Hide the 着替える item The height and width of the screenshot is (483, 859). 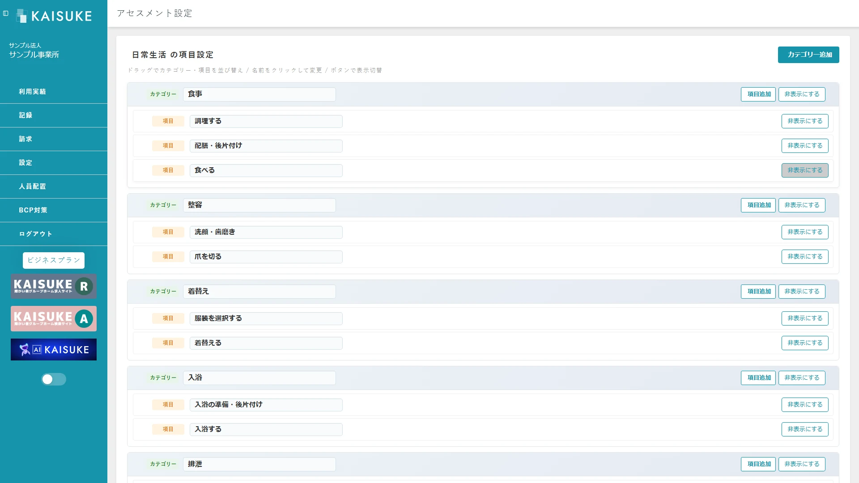click(805, 343)
